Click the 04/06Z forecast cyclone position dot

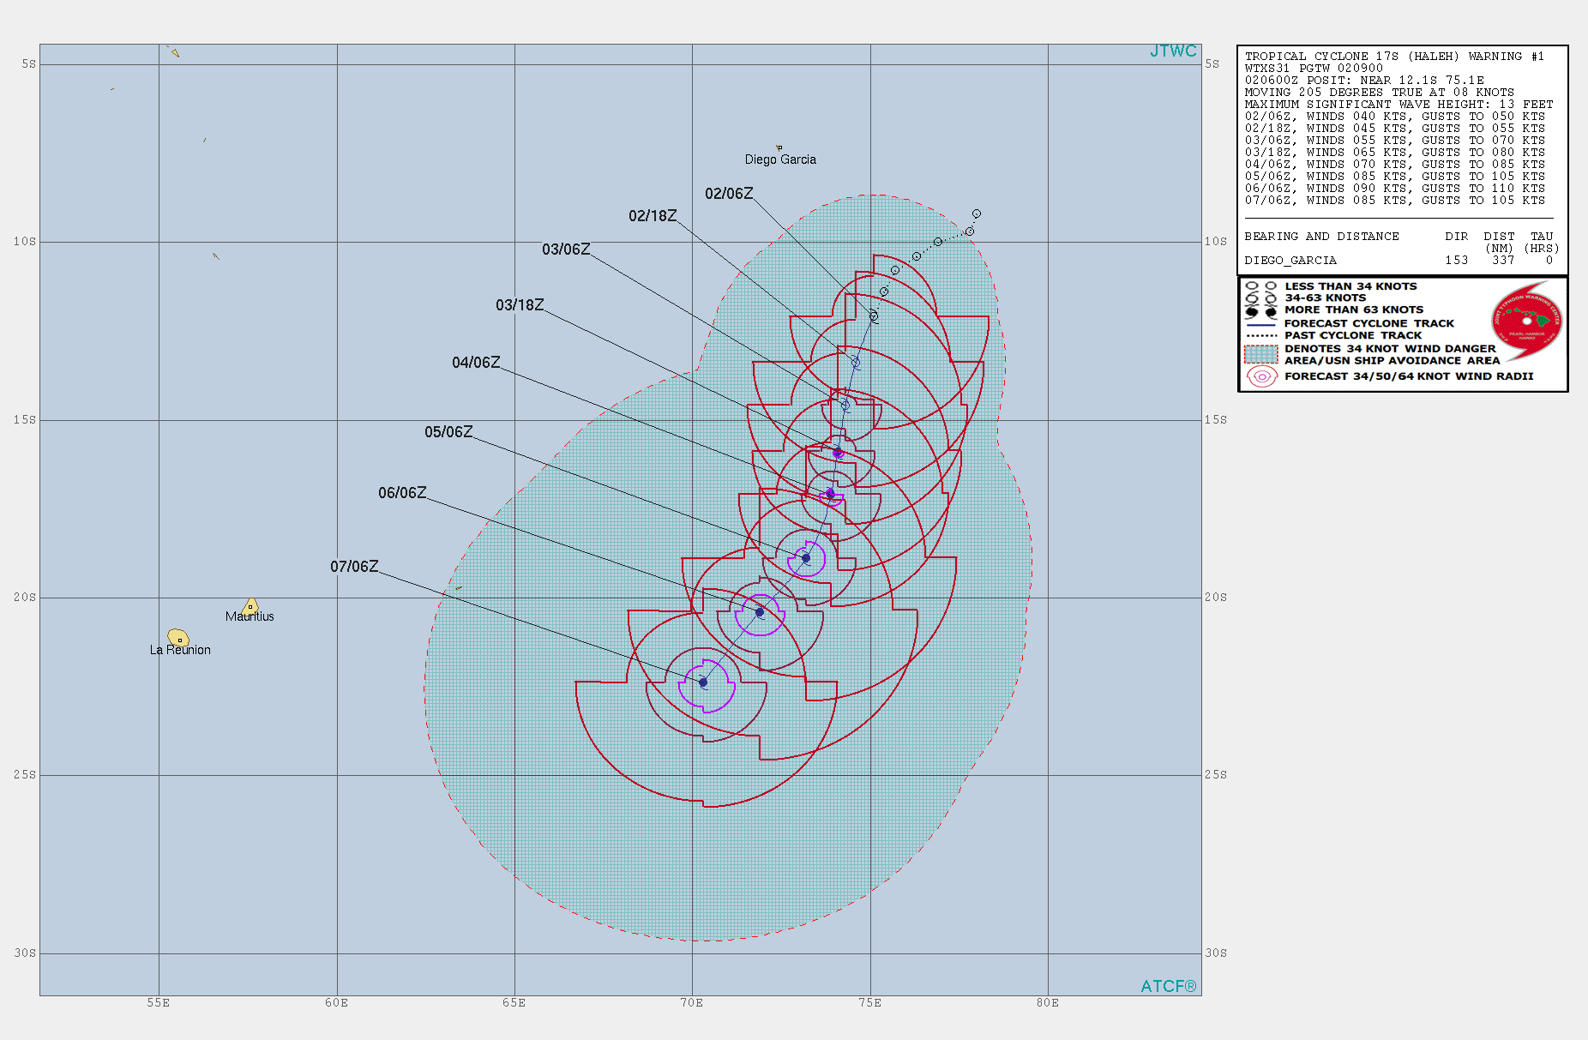pos(830,494)
